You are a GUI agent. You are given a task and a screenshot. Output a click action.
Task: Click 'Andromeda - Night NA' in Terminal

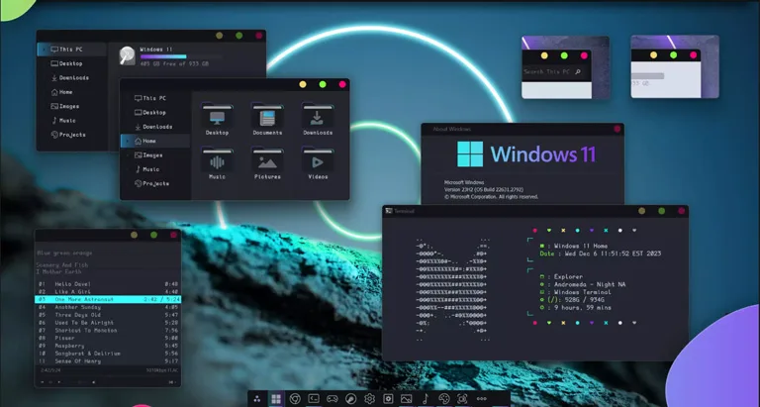pyautogui.click(x=590, y=284)
